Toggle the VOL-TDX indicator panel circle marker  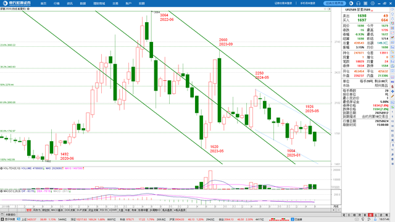pos(1,168)
